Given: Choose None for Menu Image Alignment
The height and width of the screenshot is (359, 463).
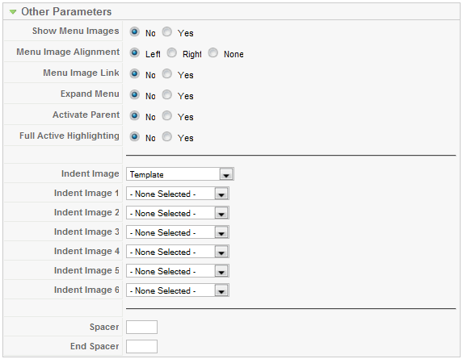Looking at the screenshot, I should click(213, 52).
